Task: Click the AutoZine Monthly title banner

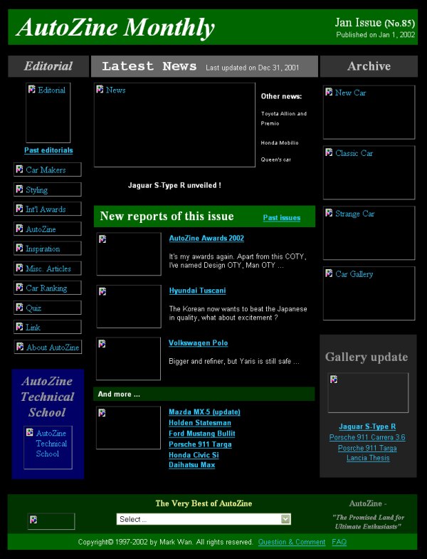Action: click(115, 28)
